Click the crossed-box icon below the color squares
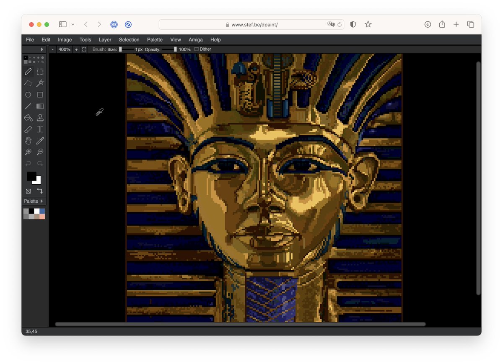The height and width of the screenshot is (364, 503). pos(28,191)
